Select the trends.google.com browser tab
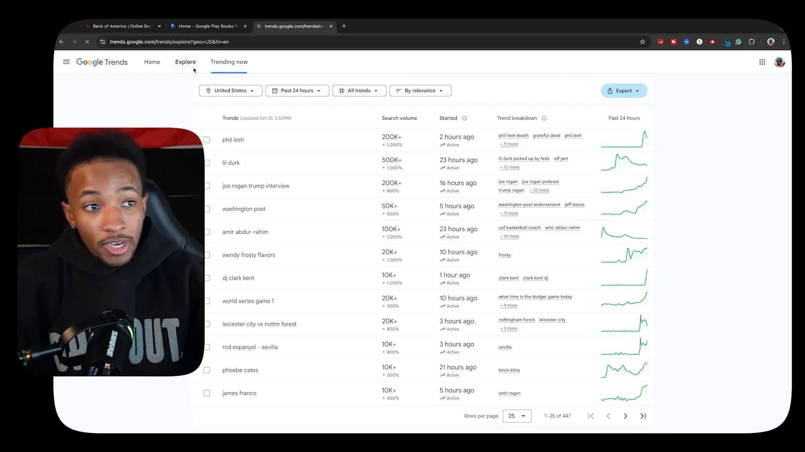 (294, 26)
